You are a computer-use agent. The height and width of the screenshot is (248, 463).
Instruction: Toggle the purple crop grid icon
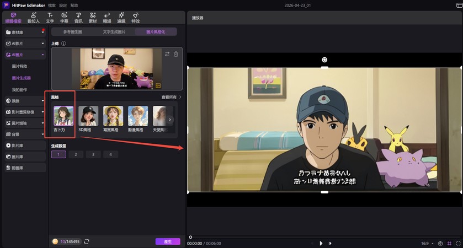click(x=449, y=243)
